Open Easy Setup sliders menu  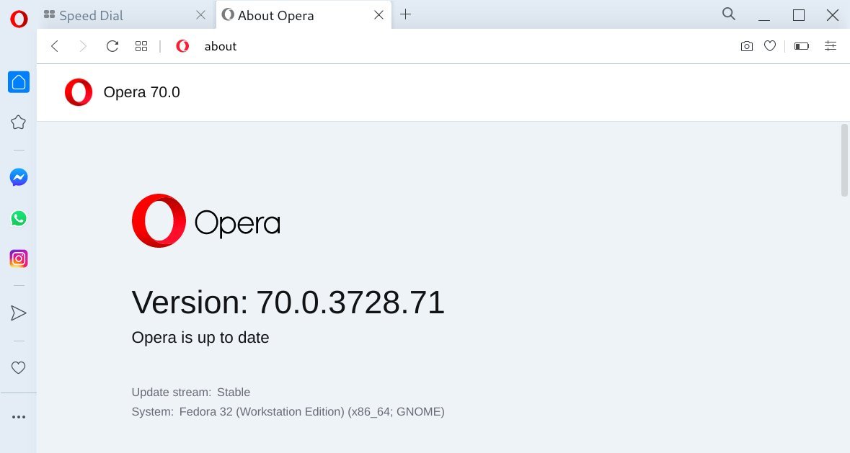coord(831,46)
